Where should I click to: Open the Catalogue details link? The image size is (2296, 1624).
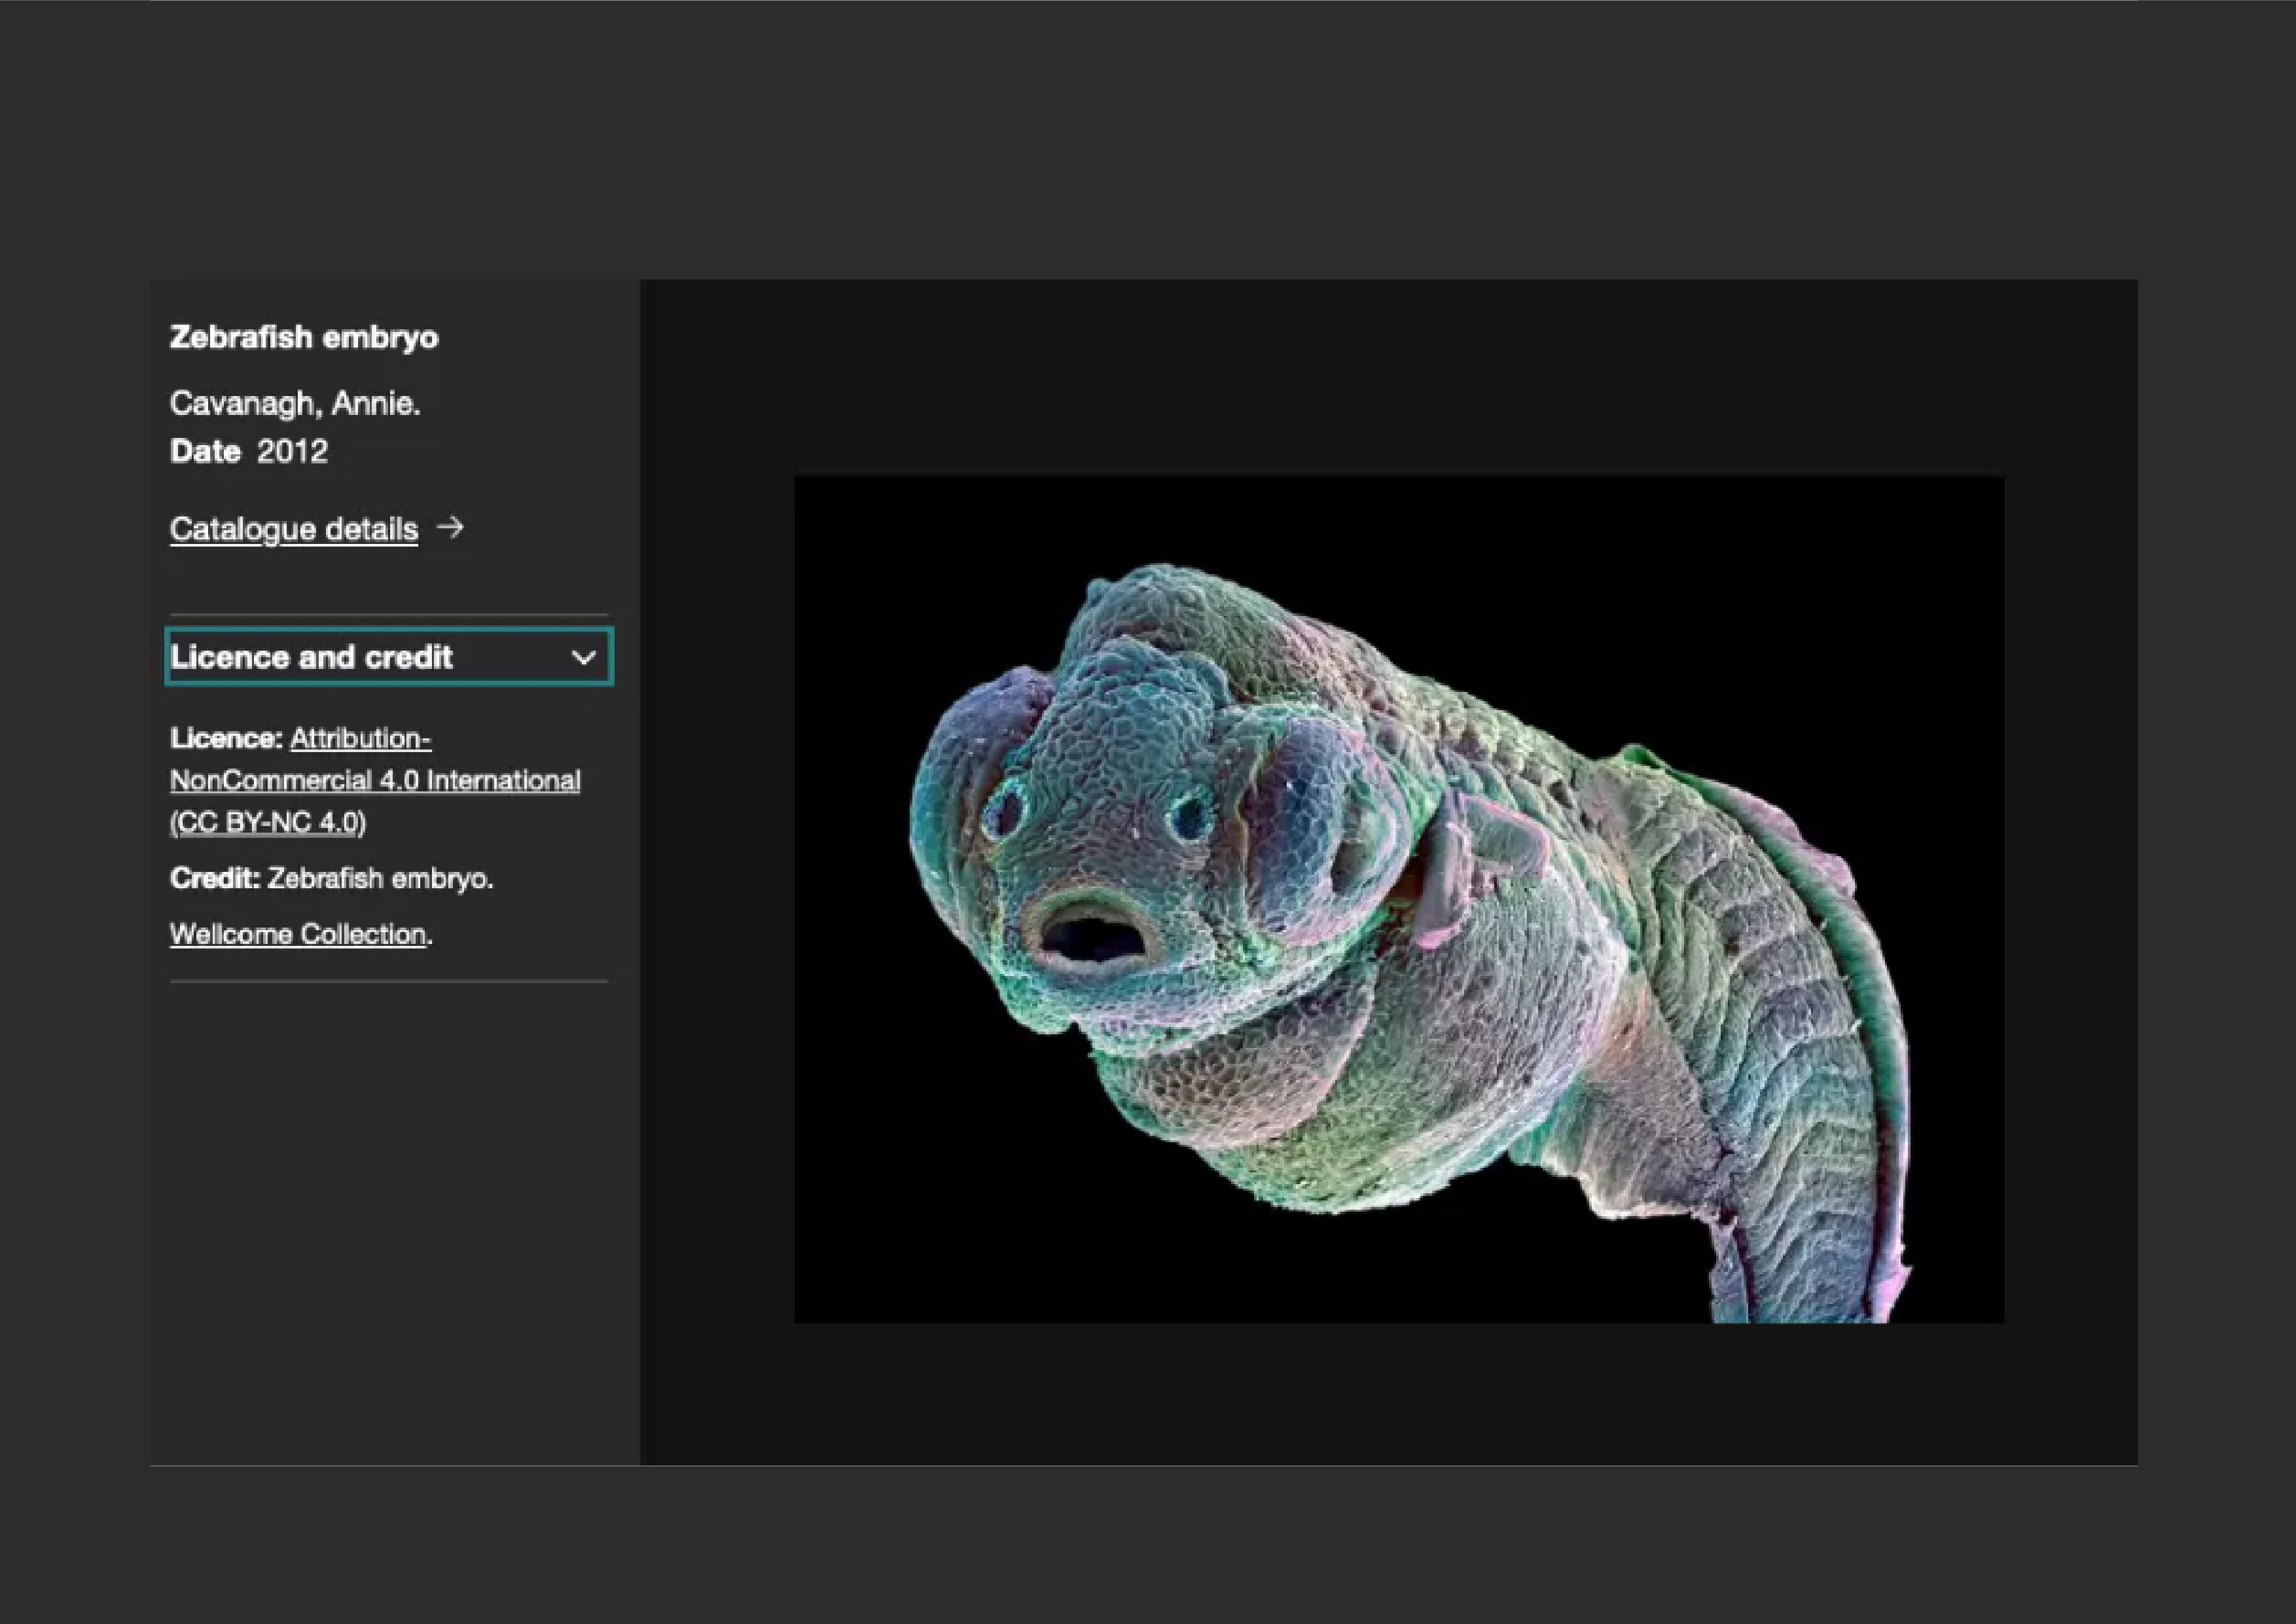pyautogui.click(x=293, y=528)
